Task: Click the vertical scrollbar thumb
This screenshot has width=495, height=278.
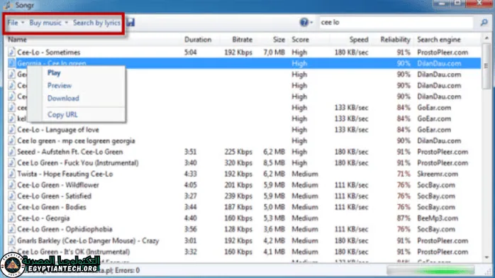Action: click(x=486, y=66)
